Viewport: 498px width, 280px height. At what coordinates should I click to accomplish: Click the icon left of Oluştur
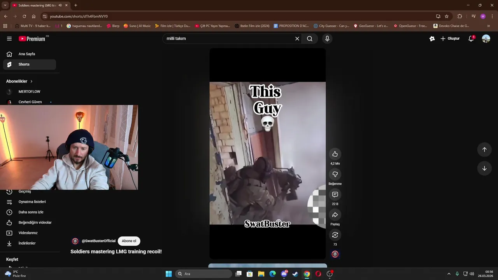click(x=432, y=38)
